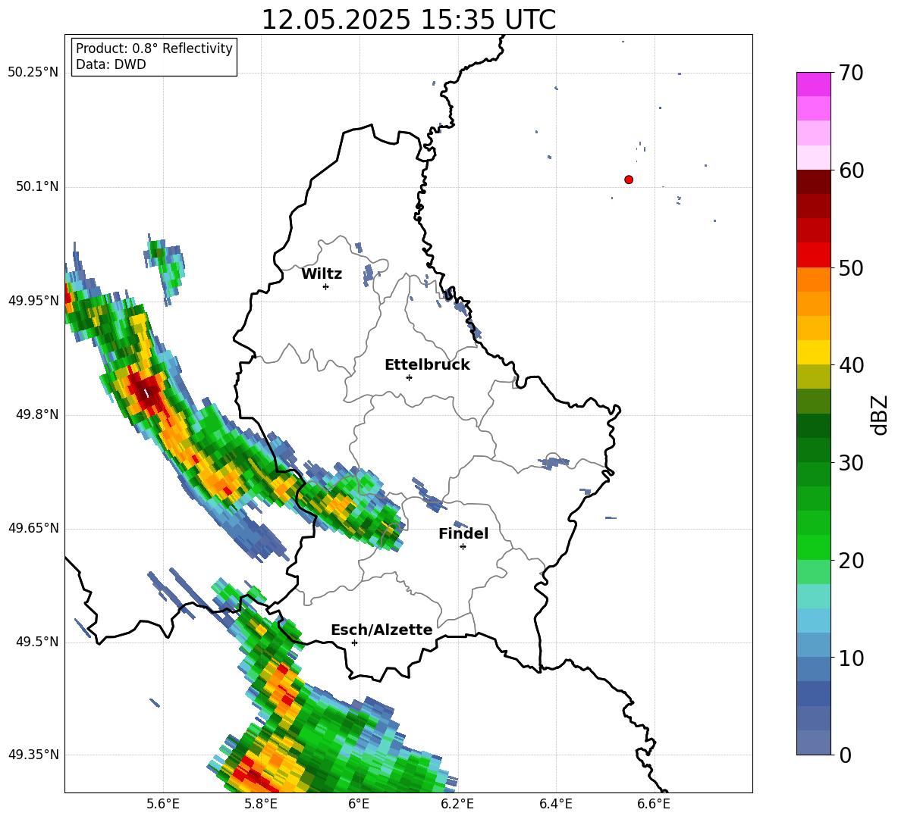The image size is (898, 819).
Task: Click the red station marker dot
Action: pos(628,180)
